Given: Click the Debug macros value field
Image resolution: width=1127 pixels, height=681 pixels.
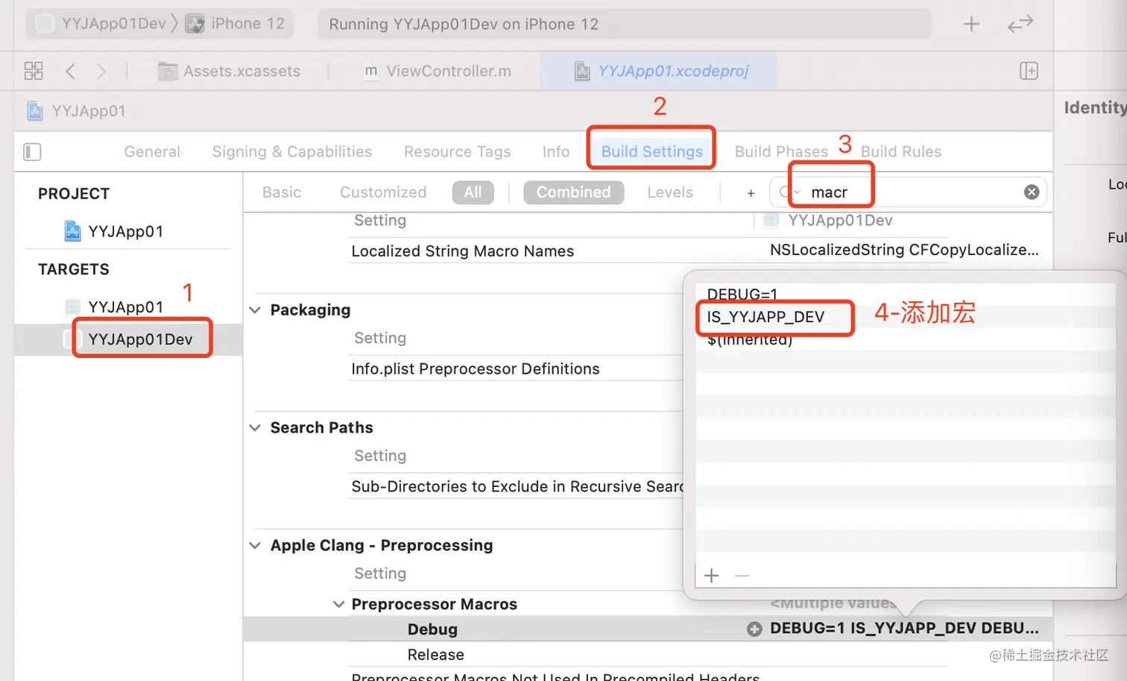Looking at the screenshot, I should click(x=904, y=628).
